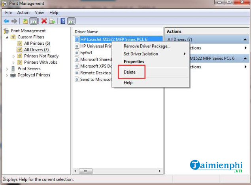The height and width of the screenshot is (185, 251).
Task: Collapse the All Drivers (7) actions section
Action: [x=245, y=40]
